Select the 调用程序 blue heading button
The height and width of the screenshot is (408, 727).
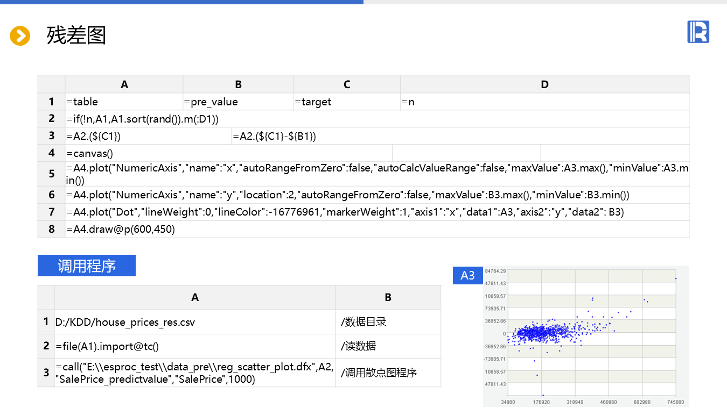click(x=87, y=266)
